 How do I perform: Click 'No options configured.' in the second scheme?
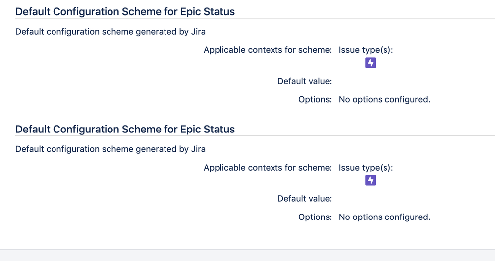click(385, 217)
